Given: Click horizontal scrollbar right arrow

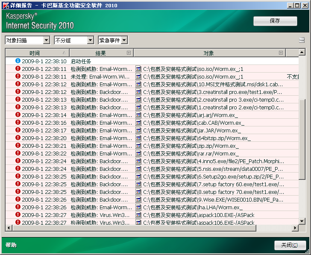Looking at the screenshot, I should (295, 228).
